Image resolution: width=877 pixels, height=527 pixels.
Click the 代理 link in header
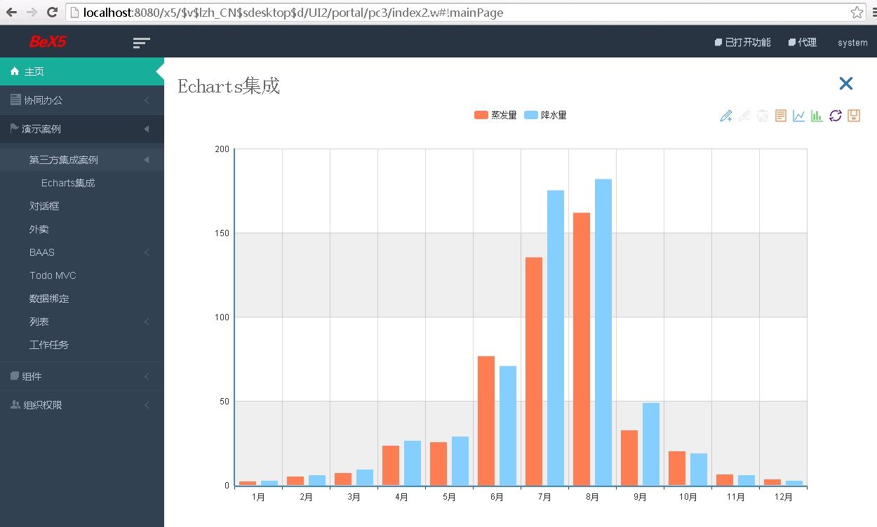coord(803,43)
